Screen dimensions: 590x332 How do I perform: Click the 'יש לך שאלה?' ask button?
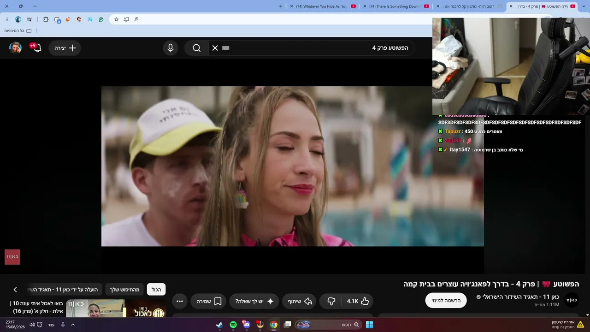pyautogui.click(x=254, y=301)
